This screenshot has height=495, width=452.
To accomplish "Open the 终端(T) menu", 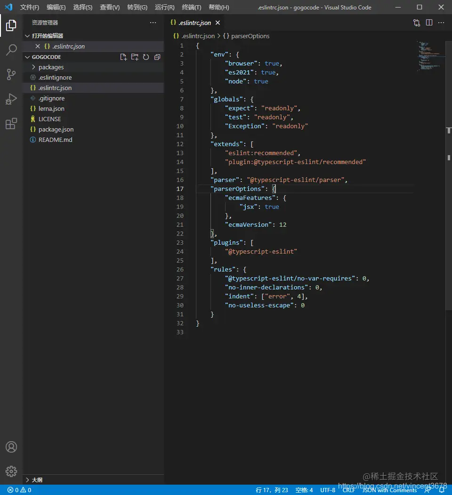I will 191,7.
